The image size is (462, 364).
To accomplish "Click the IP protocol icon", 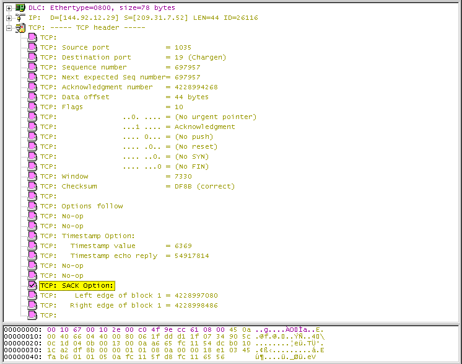I will (x=20, y=17).
